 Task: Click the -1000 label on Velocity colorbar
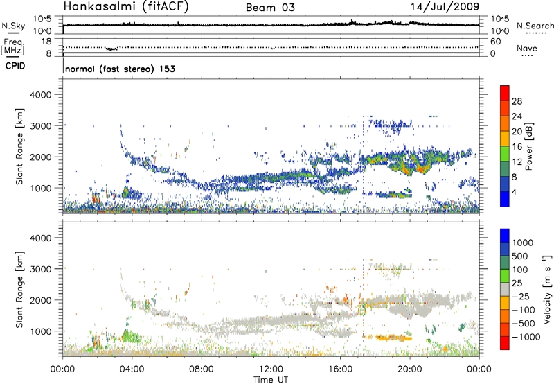pos(526,337)
